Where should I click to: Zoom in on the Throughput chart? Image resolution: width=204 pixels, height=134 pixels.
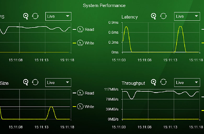(154, 82)
